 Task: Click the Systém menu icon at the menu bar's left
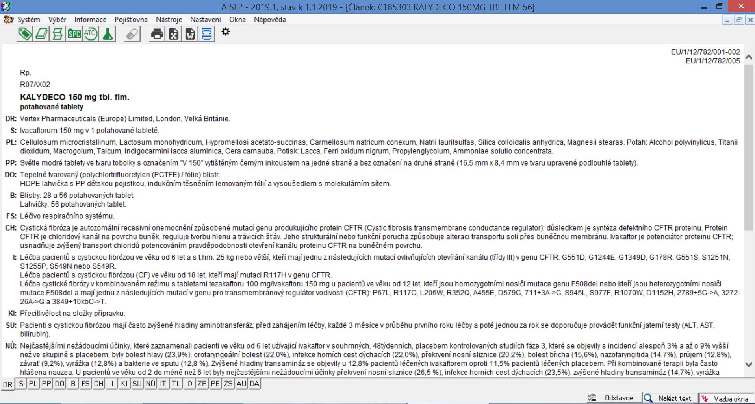[8, 19]
